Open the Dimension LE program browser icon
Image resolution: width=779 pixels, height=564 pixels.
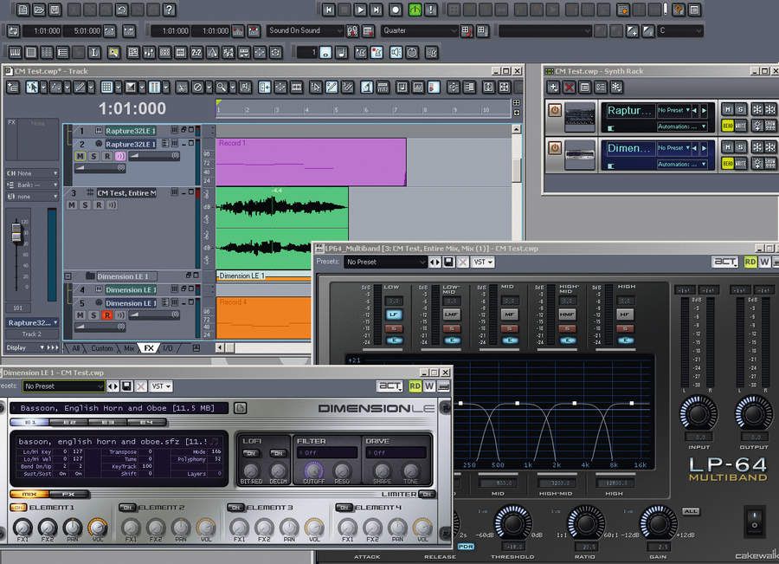pos(240,408)
